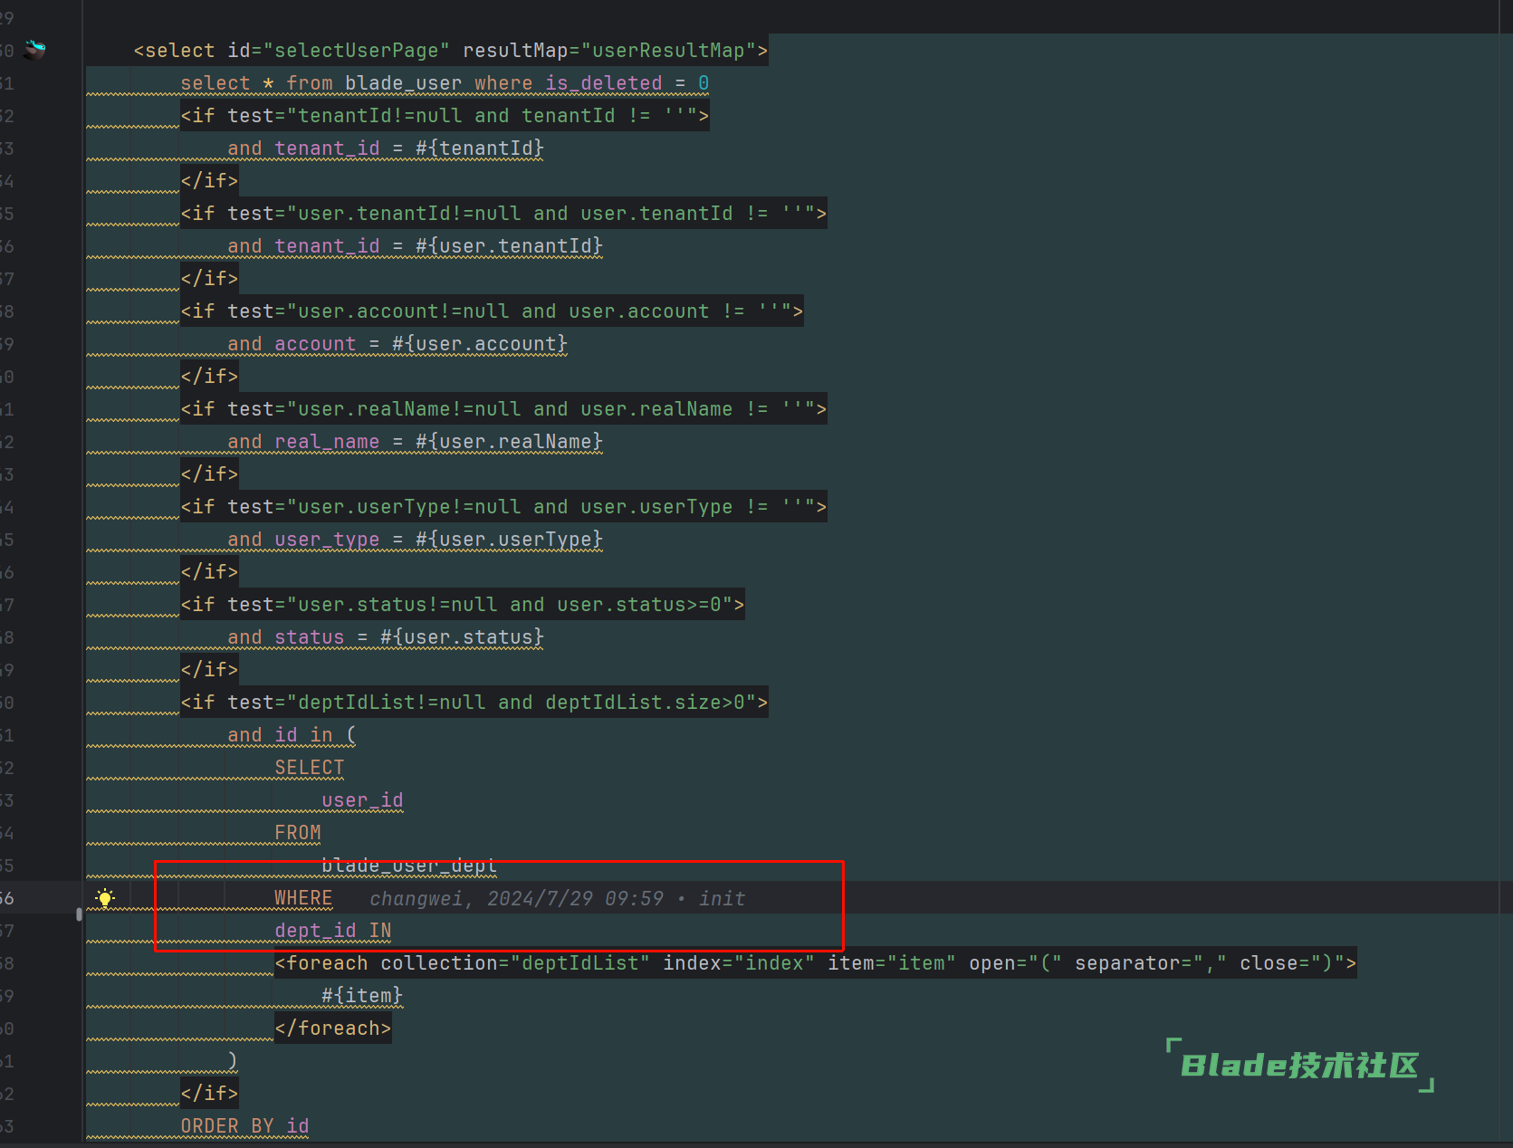Click the WHERE keyword in subquery

pyautogui.click(x=303, y=898)
